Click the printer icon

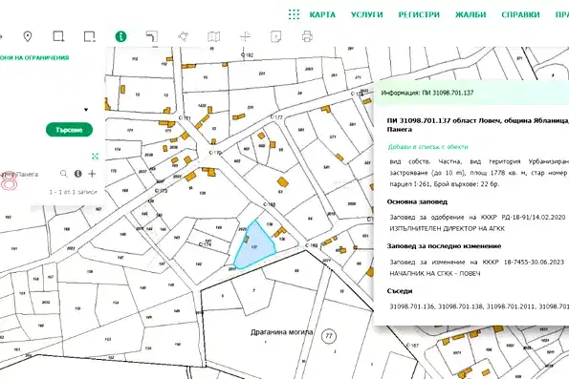point(307,36)
